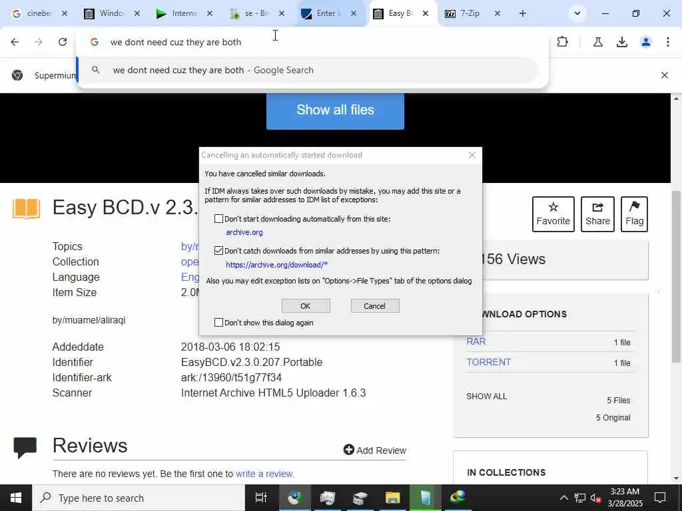
Task: Click the browser forward arrow
Action: coord(39,42)
